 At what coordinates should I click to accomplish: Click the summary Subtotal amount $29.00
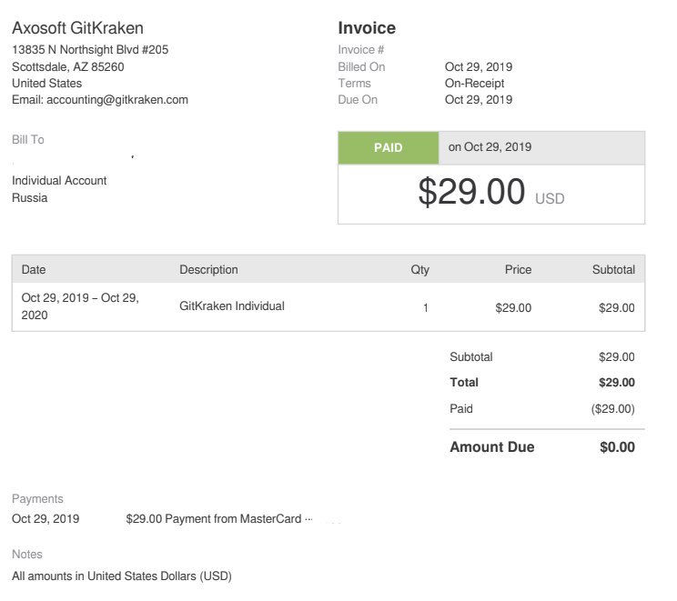617,357
